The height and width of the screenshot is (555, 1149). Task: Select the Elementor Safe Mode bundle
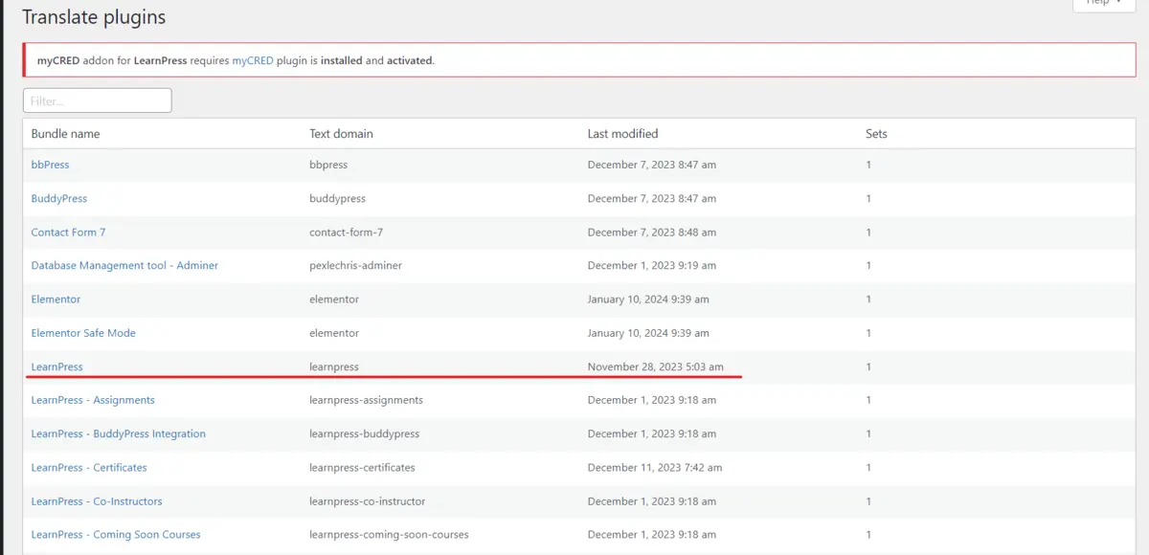coord(83,333)
